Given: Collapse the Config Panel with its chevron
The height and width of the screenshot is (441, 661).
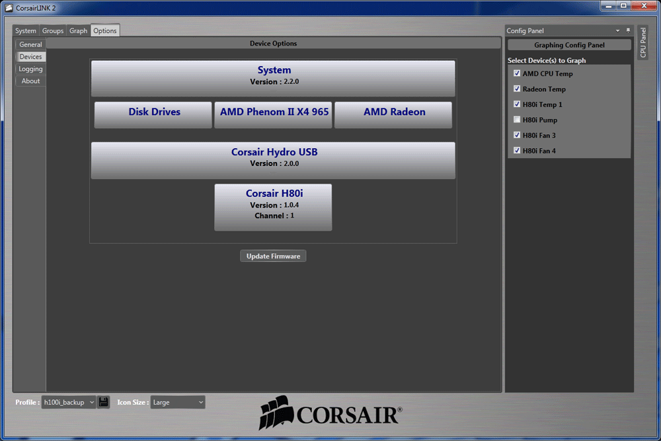Looking at the screenshot, I should pos(618,30).
